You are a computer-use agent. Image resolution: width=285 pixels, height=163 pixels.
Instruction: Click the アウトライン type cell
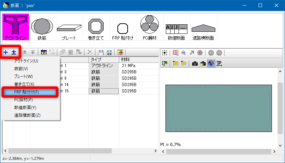(104, 66)
